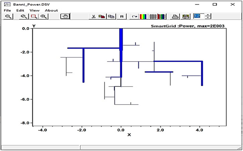Decrease the value with the spinner down arrow
This screenshot has width=243, height=151.
click(208, 17)
